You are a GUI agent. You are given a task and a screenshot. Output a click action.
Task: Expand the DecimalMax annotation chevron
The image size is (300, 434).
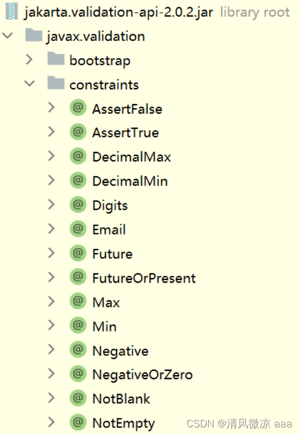pyautogui.click(x=51, y=156)
